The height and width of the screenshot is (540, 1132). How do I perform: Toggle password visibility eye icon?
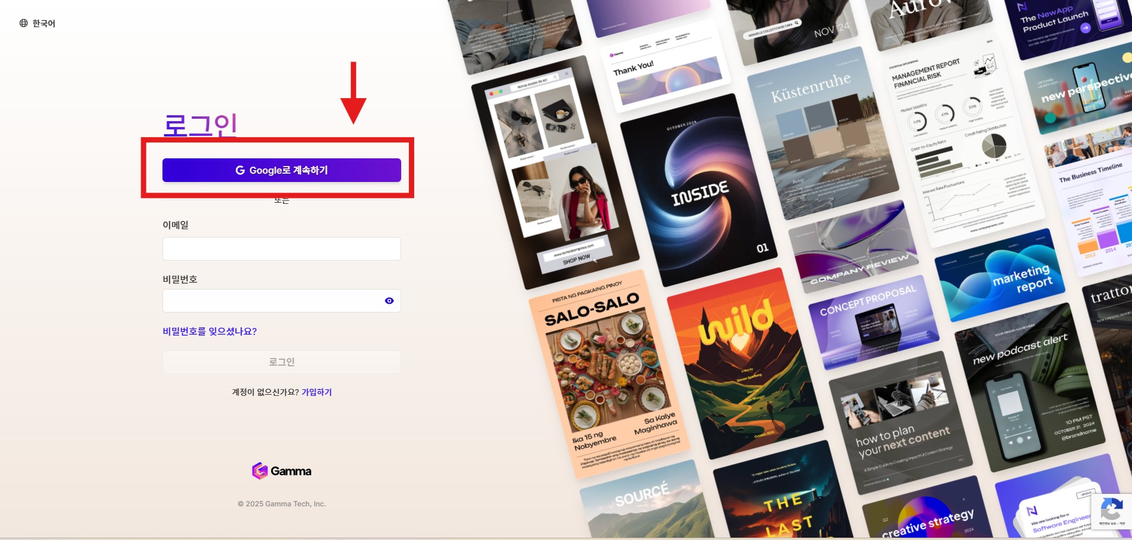point(389,301)
